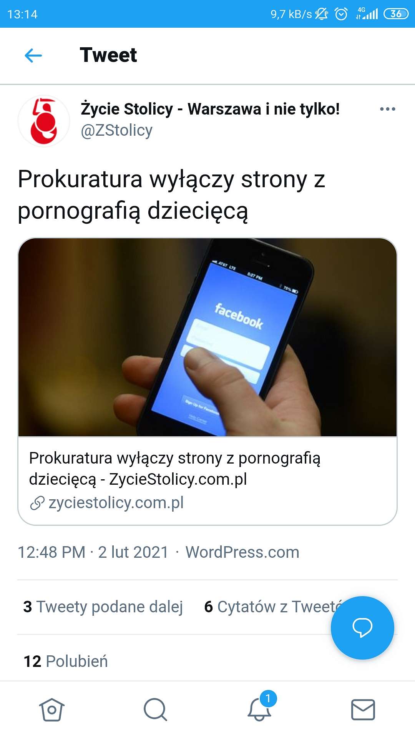Screen dimensions: 415x738
Task: Tap the floating reply bubble button
Action: tap(362, 628)
